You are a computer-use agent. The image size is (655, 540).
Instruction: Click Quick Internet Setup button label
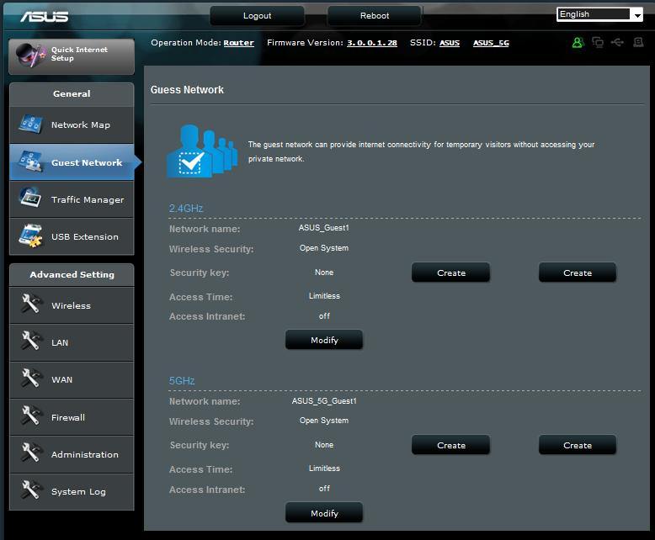(x=79, y=54)
